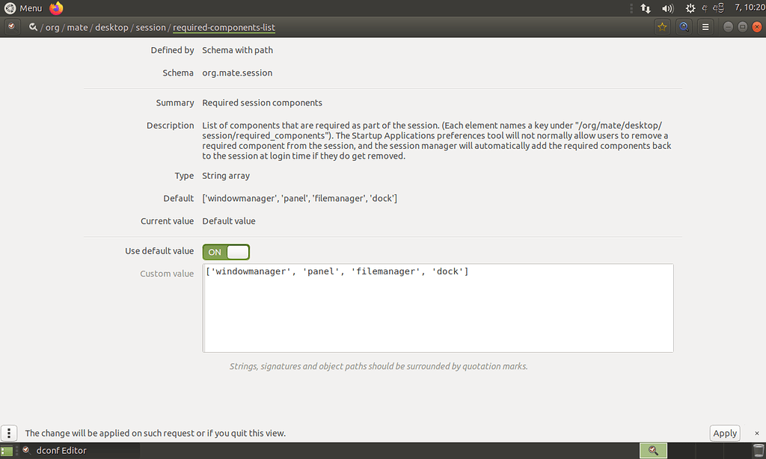Image resolution: width=766 pixels, height=459 pixels.
Task: Open the search button in the header bar
Action: tap(684, 27)
